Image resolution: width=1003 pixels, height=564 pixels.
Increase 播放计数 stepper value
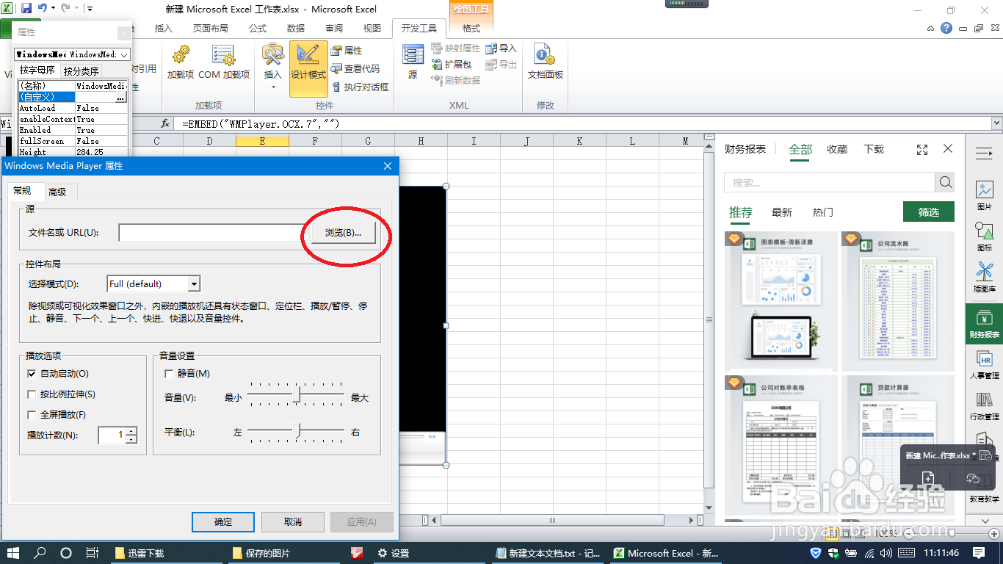click(131, 431)
